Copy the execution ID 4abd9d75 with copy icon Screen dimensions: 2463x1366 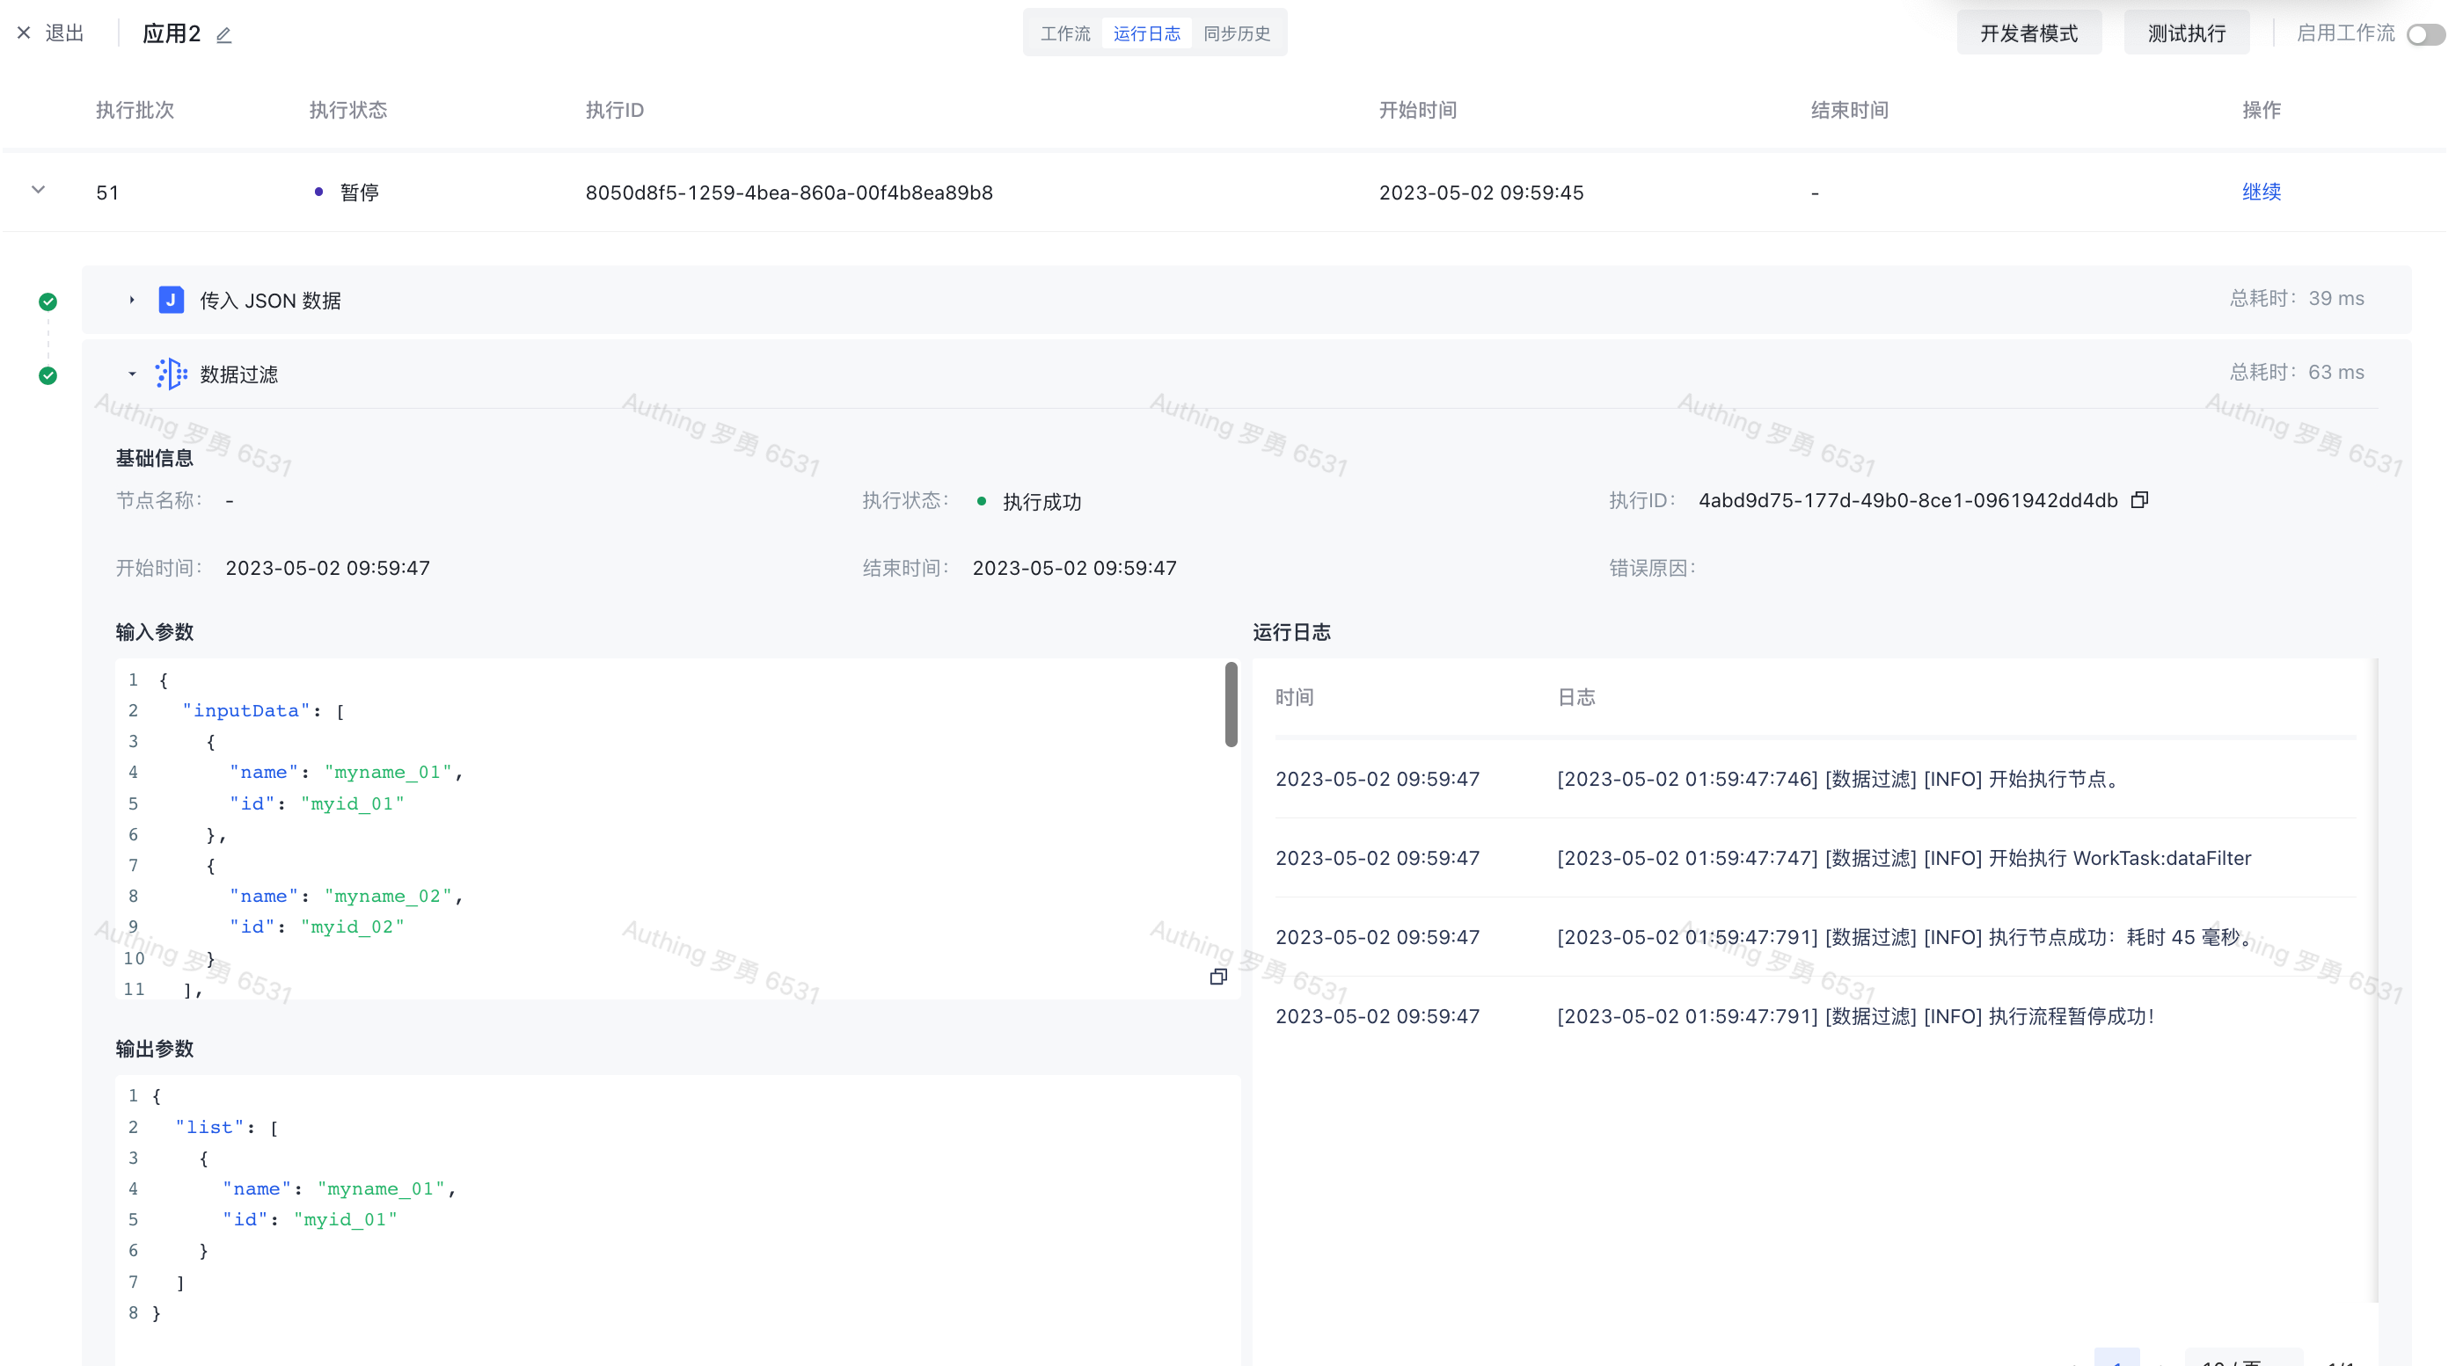pyautogui.click(x=2140, y=499)
